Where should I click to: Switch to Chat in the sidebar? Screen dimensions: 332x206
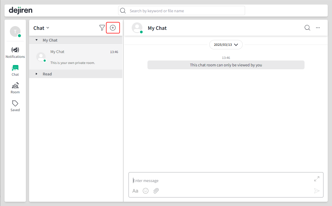tap(15, 70)
